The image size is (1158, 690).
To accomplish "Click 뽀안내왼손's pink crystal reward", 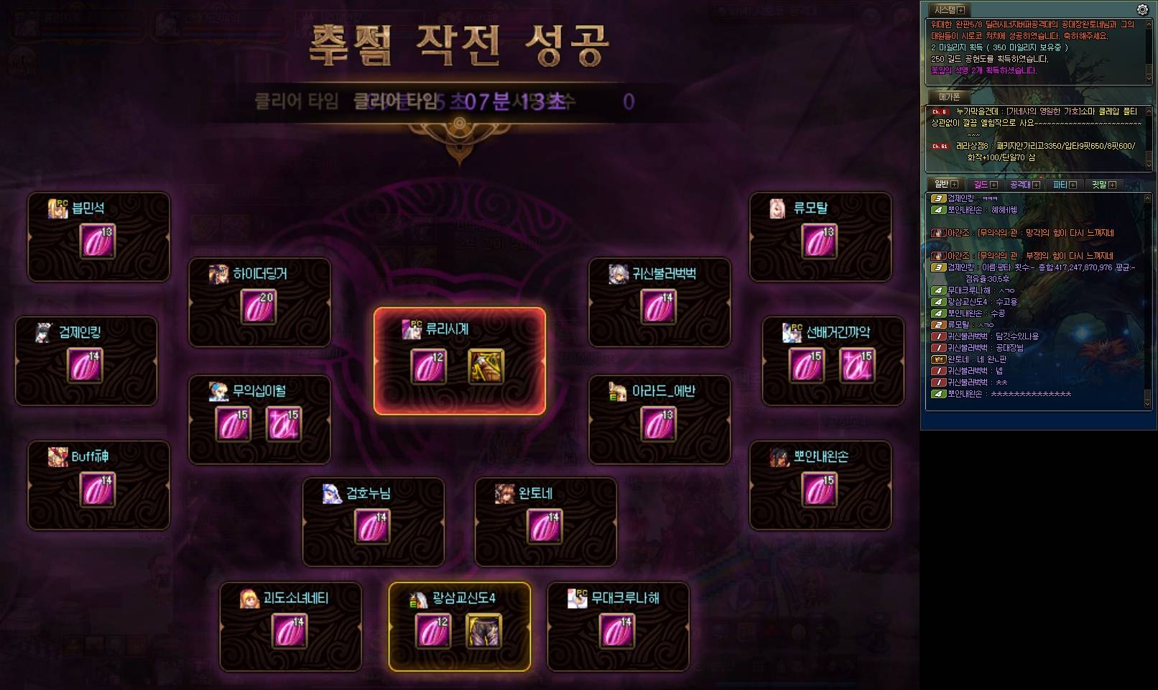I will click(x=820, y=490).
